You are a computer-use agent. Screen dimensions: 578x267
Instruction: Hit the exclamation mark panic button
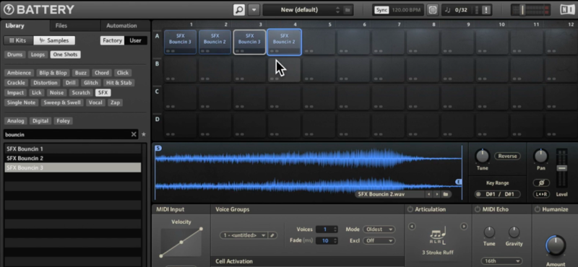486,10
